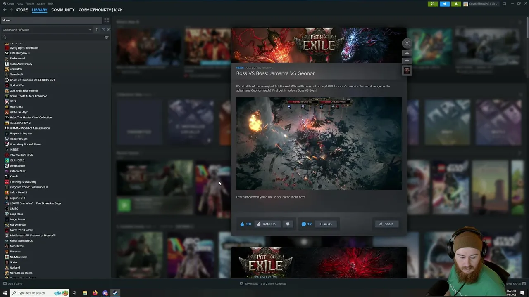Select Left 4 Dead 2 entry
529x297 pixels.
pos(18,193)
